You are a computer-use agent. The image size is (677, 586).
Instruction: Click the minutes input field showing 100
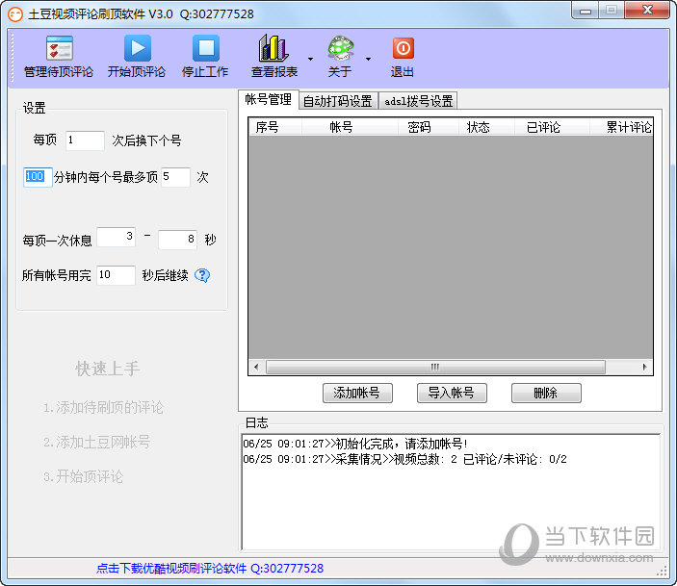[38, 177]
